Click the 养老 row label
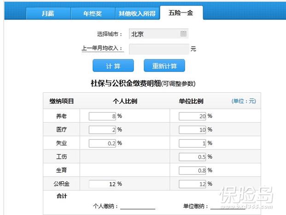The width and height of the screenshot is (286, 215). click(61, 116)
